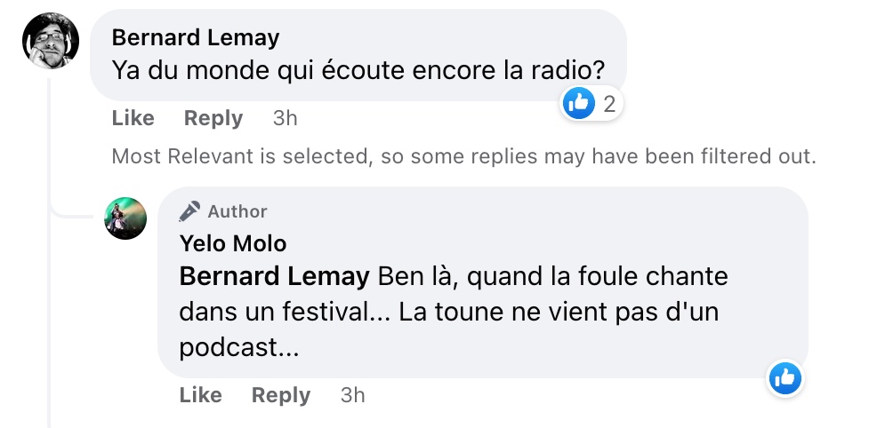This screenshot has width=877, height=428.
Task: Click the thumbs-up reaction icon on Bernard Lemay's comment
Action: point(578,104)
